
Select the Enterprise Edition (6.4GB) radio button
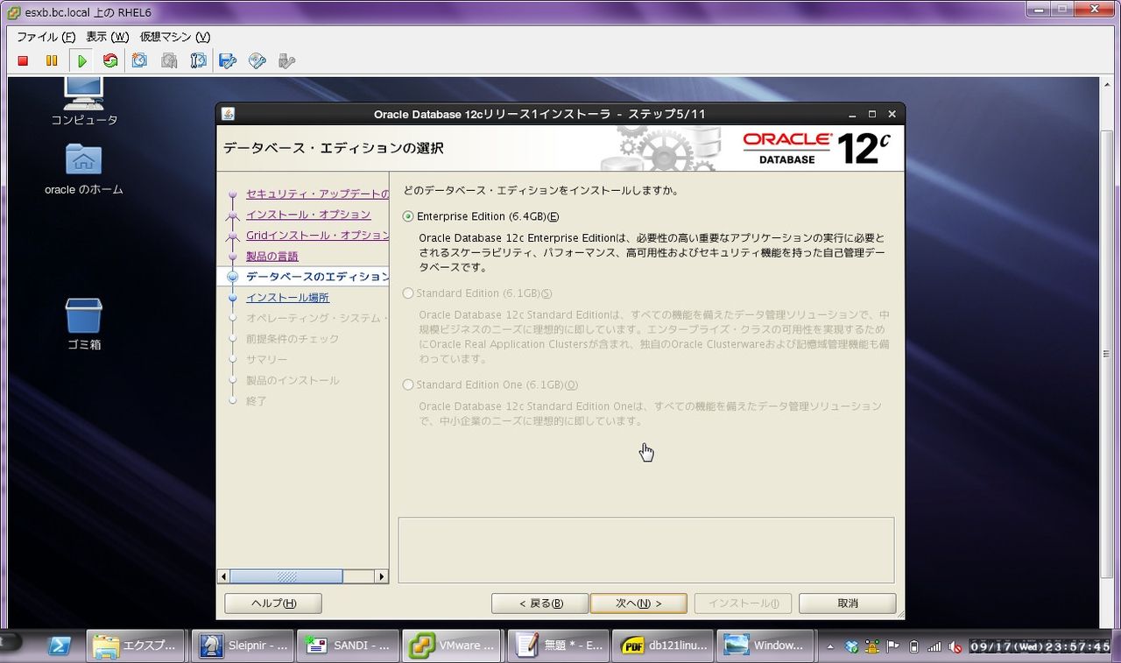coord(408,216)
